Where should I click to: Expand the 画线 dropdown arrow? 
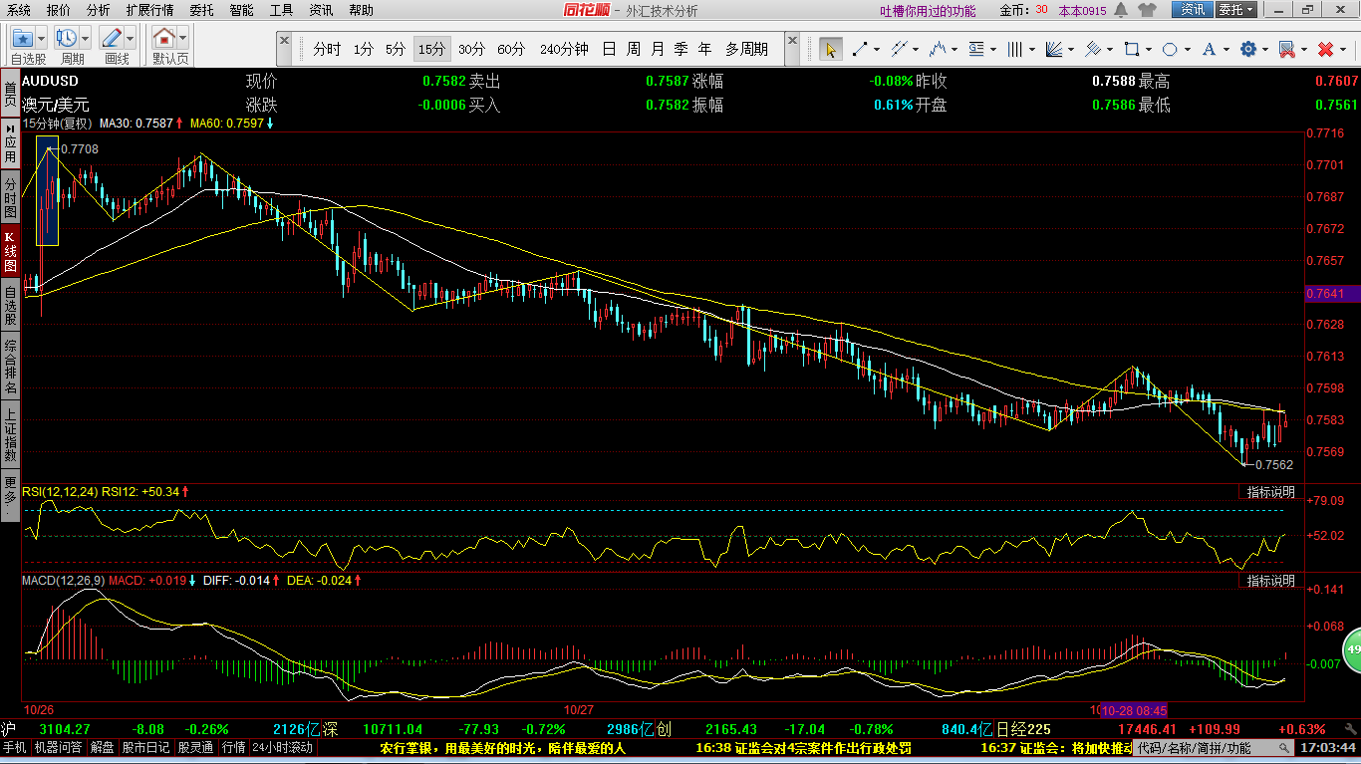[130, 38]
